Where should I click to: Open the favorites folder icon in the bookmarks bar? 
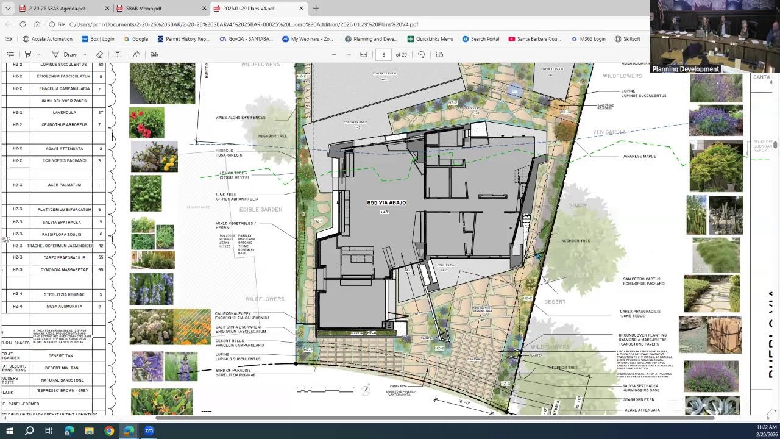tap(9, 39)
